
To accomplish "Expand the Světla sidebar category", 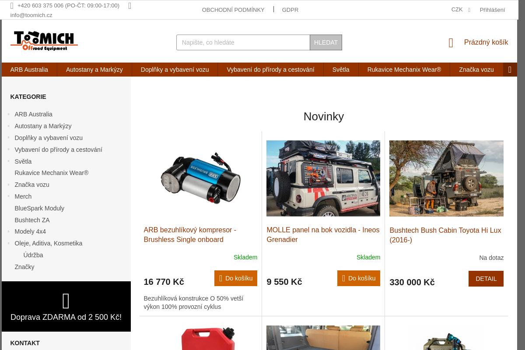I will 8,162.
